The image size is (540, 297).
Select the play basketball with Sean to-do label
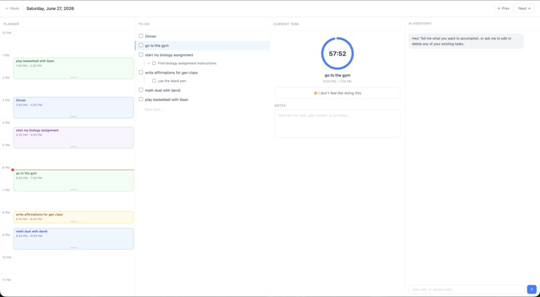pyautogui.click(x=166, y=100)
